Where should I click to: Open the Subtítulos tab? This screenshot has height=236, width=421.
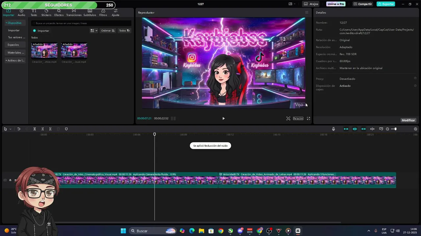[x=90, y=13]
